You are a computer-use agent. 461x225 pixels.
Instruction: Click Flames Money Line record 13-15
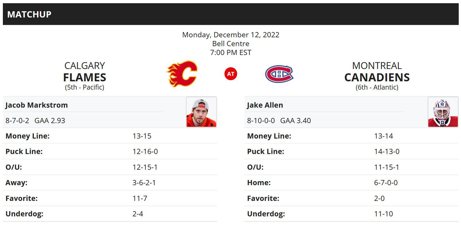point(142,136)
